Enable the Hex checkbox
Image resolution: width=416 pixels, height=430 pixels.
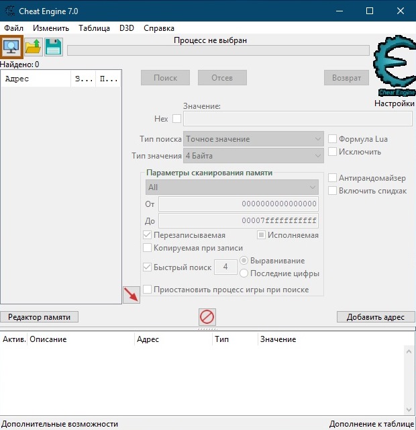tap(177, 119)
